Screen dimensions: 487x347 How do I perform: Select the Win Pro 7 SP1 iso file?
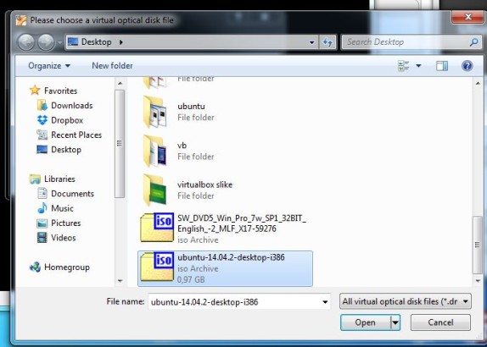coord(223,229)
